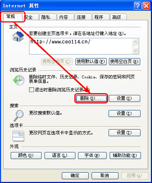Click the magnifying glass search icon
Screen dimensions: 152x183
click(x=19, y=116)
